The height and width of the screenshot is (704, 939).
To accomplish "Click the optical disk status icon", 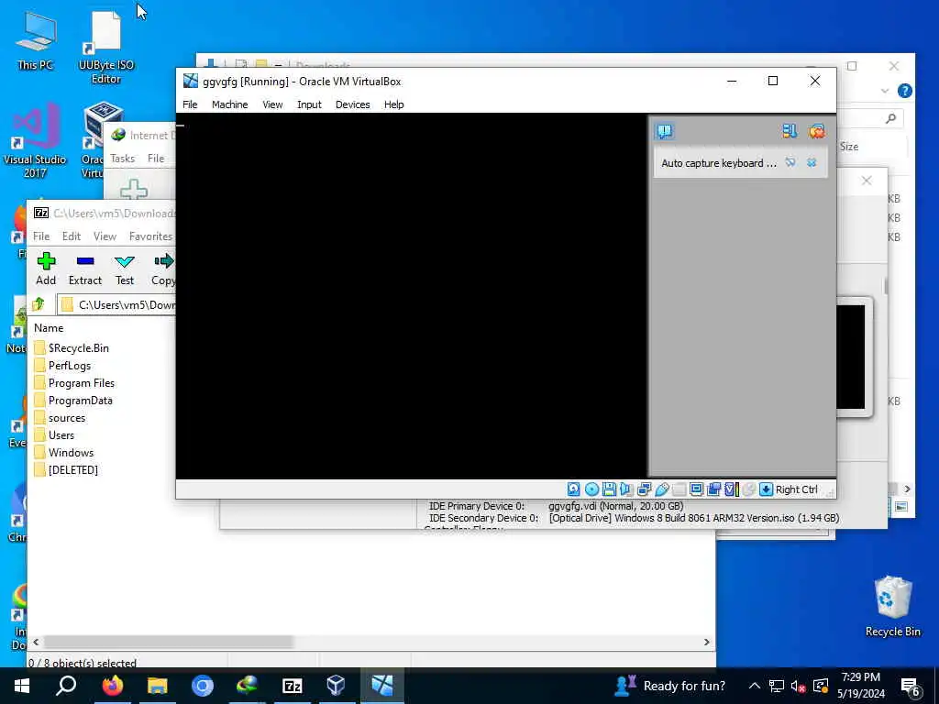I will [x=591, y=489].
